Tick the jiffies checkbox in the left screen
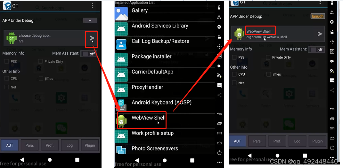The width and height of the screenshot is (343, 168). coord(41,78)
